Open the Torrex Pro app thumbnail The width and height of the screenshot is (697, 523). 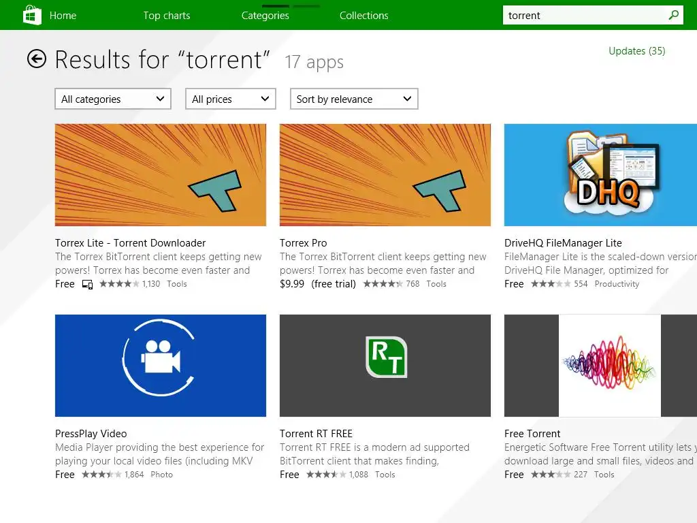pos(385,175)
